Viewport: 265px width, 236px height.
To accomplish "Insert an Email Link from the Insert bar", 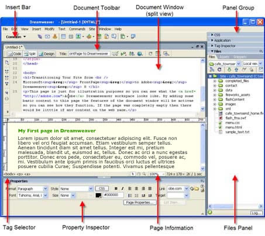I will tap(47, 36).
